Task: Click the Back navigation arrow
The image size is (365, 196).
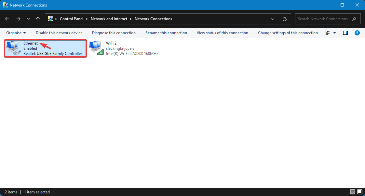Action: pos(7,19)
